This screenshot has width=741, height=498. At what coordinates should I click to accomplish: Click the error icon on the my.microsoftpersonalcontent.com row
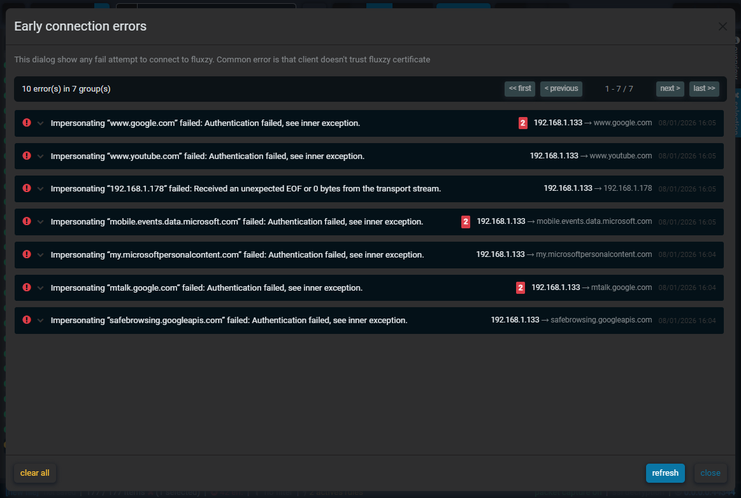[26, 254]
